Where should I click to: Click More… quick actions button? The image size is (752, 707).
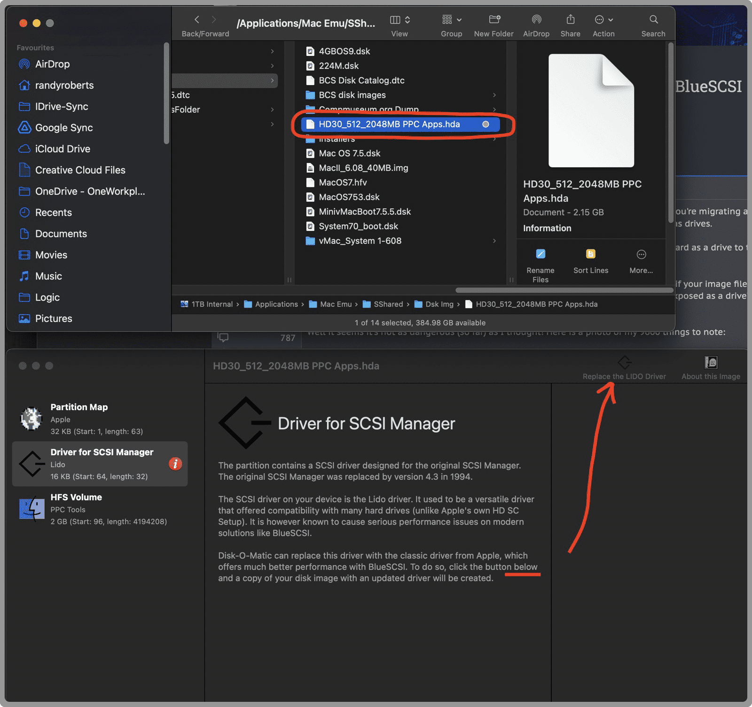coord(641,255)
